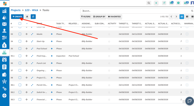This screenshot has height=106, width=194.
Task: Click Pool School related cell in row 35.1
Action: tap(74, 56)
